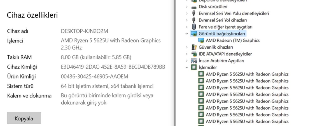Collapse the İşlemciler node
This screenshot has height=126, width=336.
point(187,67)
